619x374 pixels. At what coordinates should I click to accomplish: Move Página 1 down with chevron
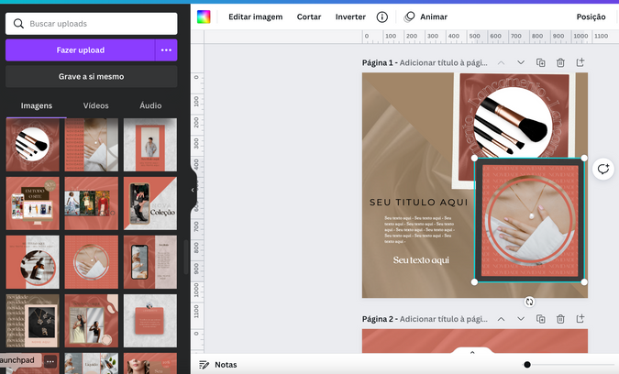[x=521, y=62]
